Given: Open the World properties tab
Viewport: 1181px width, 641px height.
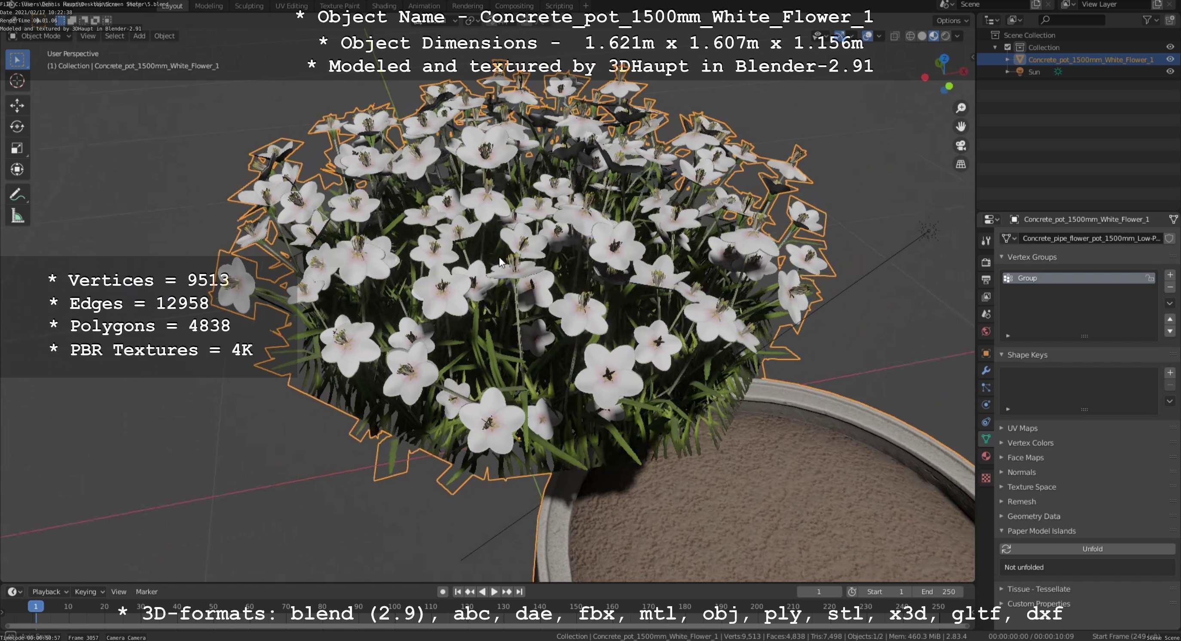Looking at the screenshot, I should point(986,331).
